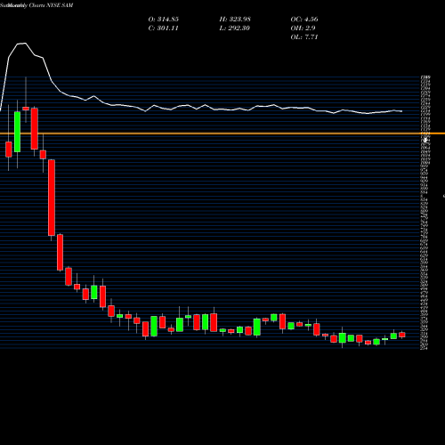Select the open value 'O: 314.85'
This screenshot has width=445, height=445.
tap(164, 19)
